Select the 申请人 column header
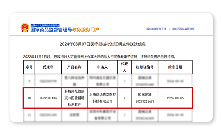Screen dimensions: 223x135 click(103, 67)
